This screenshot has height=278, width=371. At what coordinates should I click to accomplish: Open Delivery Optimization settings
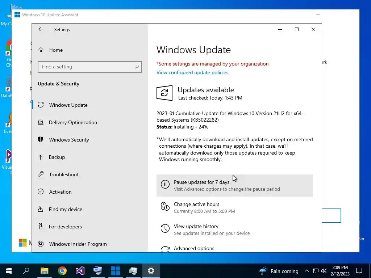pos(90,122)
